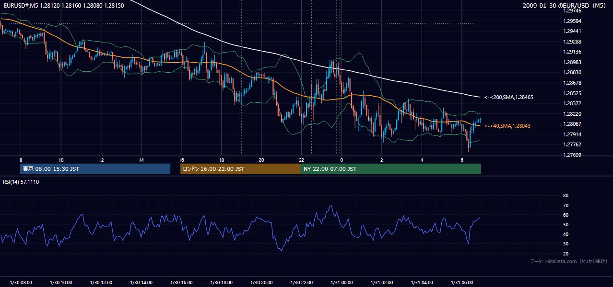This screenshot has width=613, height=287.
Task: Click the 1/30 14:00 time label
Action: point(141,283)
